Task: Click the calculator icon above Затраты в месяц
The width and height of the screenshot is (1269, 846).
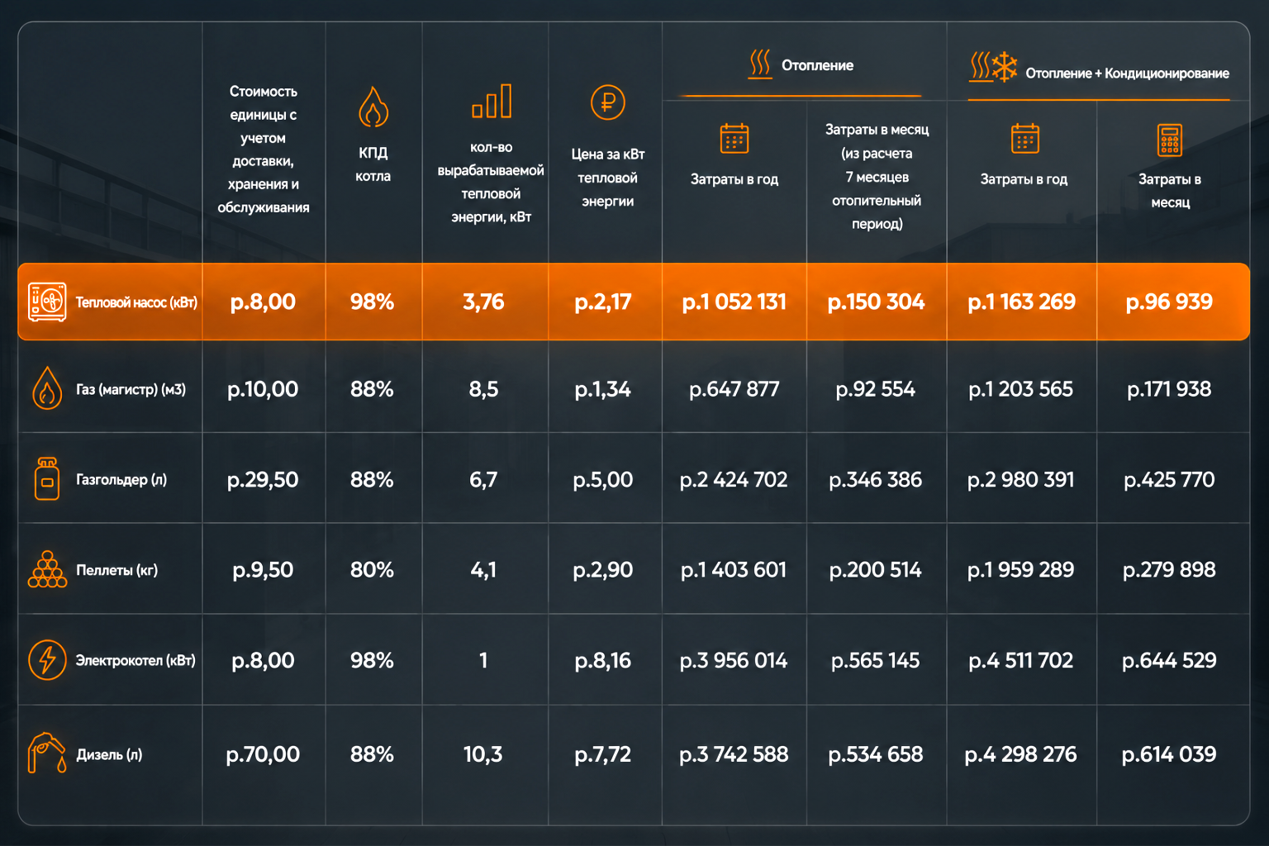Action: (x=1170, y=140)
